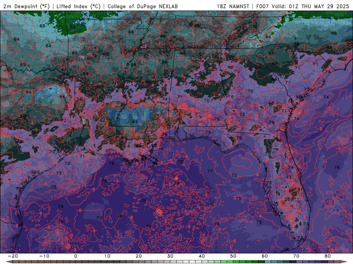Click the left arrow end of the colorbar
This screenshot has width=353, height=264.
9,262
